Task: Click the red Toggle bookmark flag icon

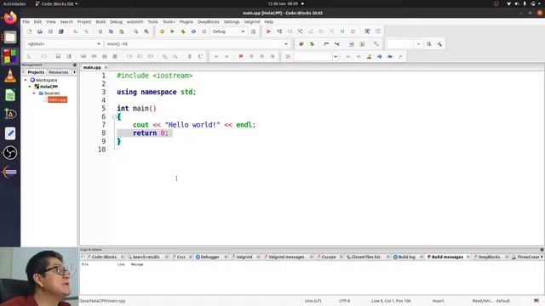Action: (x=240, y=57)
